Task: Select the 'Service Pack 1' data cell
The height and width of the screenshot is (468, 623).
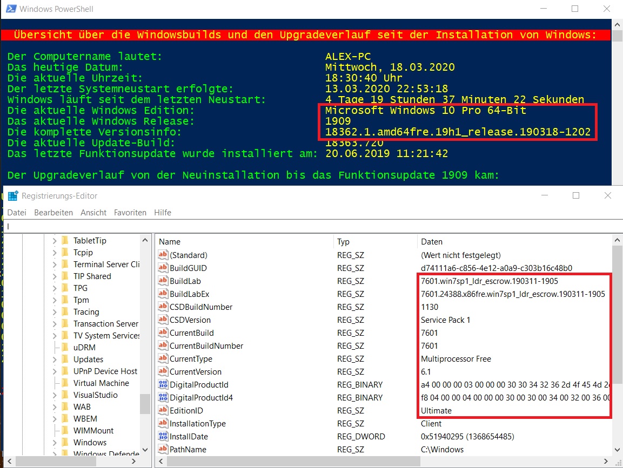Action: 445,320
